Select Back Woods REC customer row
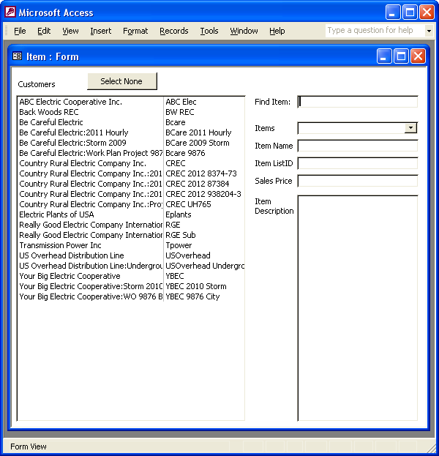 (x=131, y=112)
